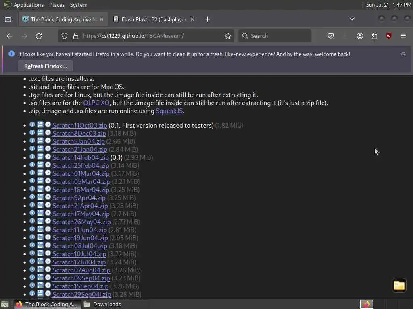The width and height of the screenshot is (413, 309).
Task: Open the Firefox hamburger menu
Action: 403,36
